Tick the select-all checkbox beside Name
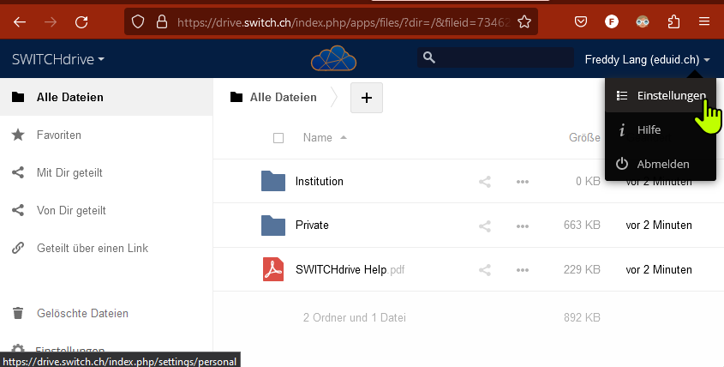The width and height of the screenshot is (724, 367). tap(278, 138)
